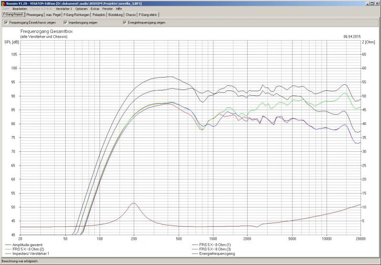Open the Bearbeiten menu
This screenshot has height=265, width=381.
tap(20, 9)
